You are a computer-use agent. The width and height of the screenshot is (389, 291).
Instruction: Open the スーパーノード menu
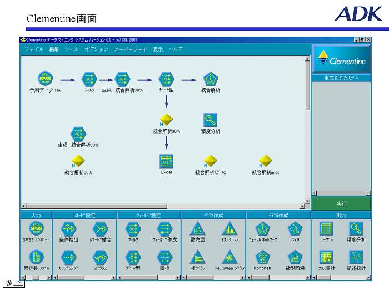click(131, 49)
